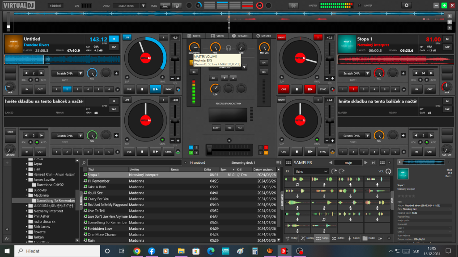This screenshot has width=458, height=257.
Task: Switch to the SCRATCH tab
Action: [241, 36]
